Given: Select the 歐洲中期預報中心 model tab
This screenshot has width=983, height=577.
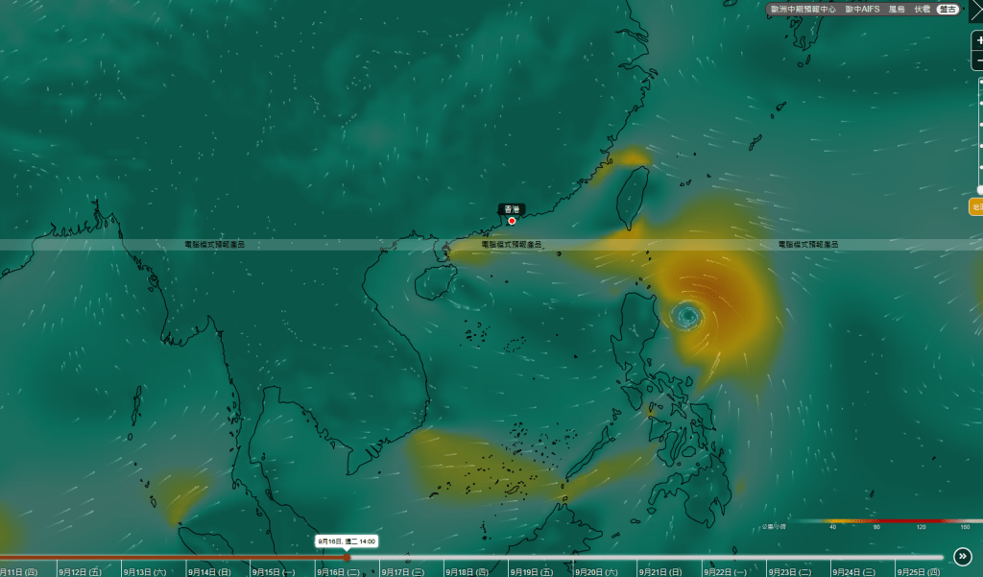Looking at the screenshot, I should pyautogui.click(x=803, y=9).
